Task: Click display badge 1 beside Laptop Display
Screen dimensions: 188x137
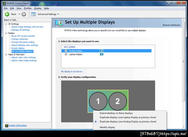Action: point(102,54)
